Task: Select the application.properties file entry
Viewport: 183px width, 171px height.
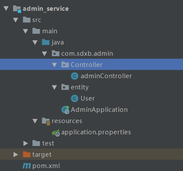Action: [x=96, y=132]
